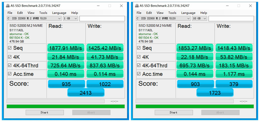Image resolution: width=260 pixels, height=122 pixels.
Task: Click the 903 read score
Action: [x=196, y=84]
